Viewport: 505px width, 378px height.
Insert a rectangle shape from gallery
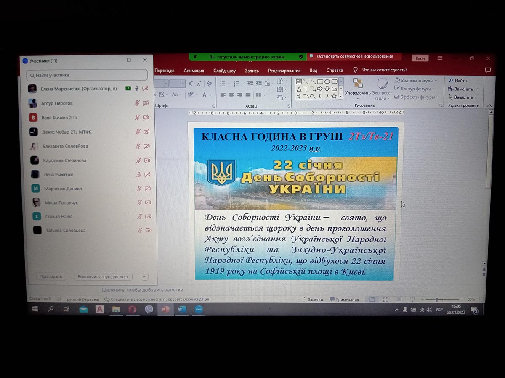[320, 81]
